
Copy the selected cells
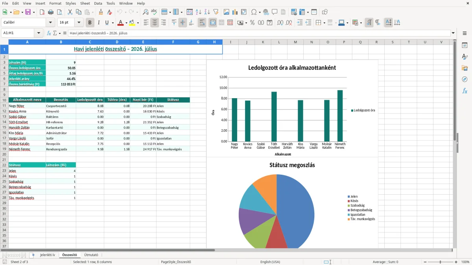[78, 12]
